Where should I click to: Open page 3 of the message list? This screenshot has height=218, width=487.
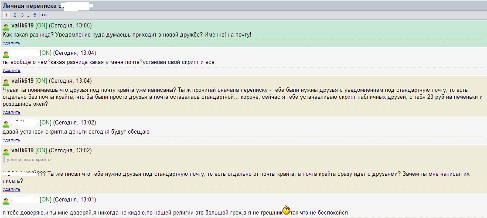coord(21,15)
